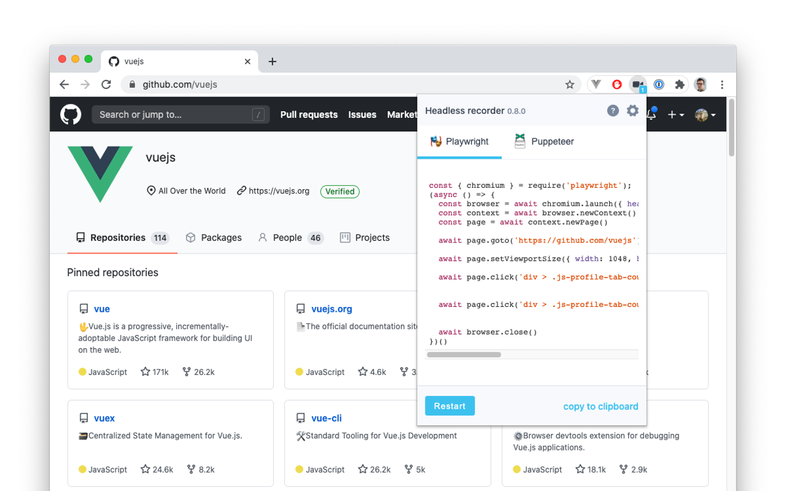
Task: Focus the Search or jump to field
Action: click(181, 115)
